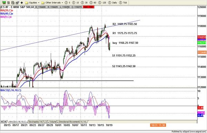Open the Equities dropdown arrow
The width and height of the screenshot is (207, 133).
[x=39, y=3]
